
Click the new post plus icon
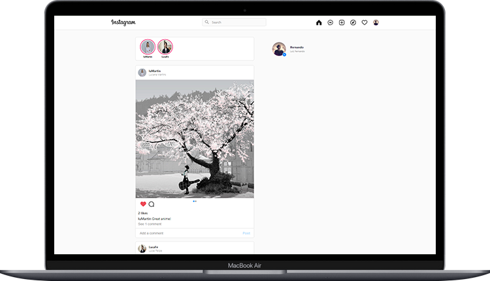pos(342,22)
